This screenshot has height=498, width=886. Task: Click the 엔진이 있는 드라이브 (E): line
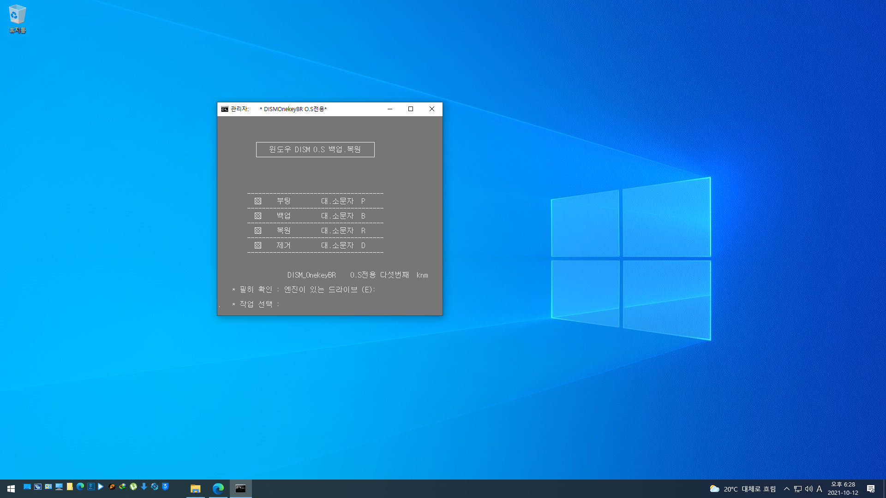[x=329, y=290]
